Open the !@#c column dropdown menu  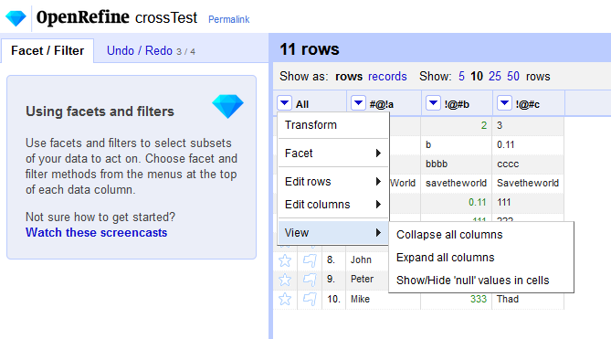504,103
